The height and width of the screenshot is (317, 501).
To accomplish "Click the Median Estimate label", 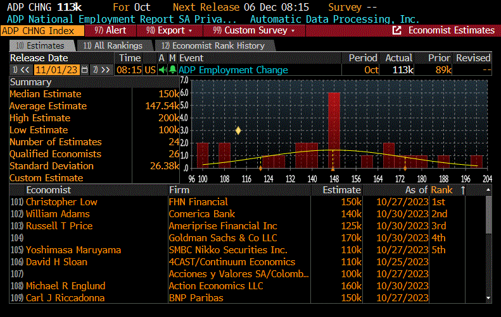I will (x=46, y=94).
